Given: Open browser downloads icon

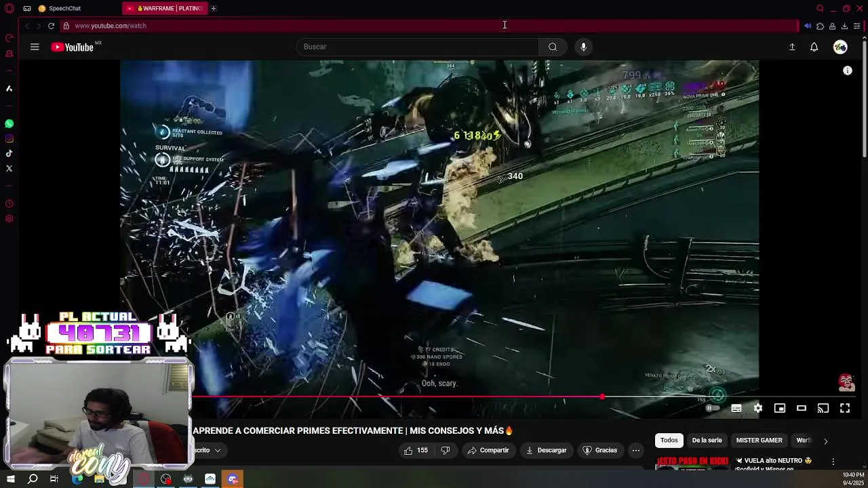Looking at the screenshot, I should tap(844, 26).
